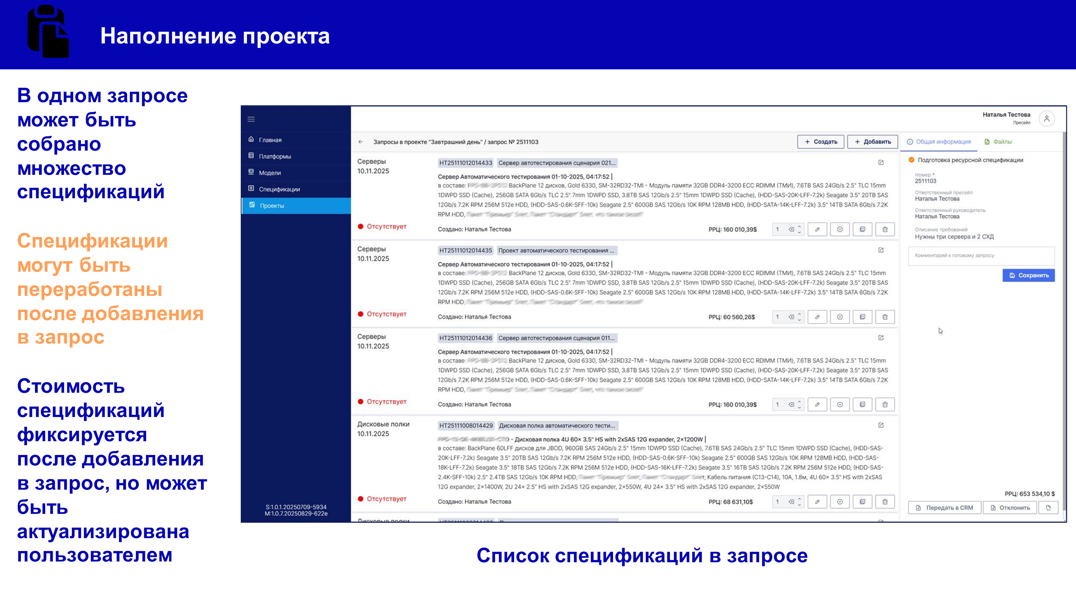Edit the first server specification with pencil icon
This screenshot has height=605, width=1076.
tap(817, 229)
